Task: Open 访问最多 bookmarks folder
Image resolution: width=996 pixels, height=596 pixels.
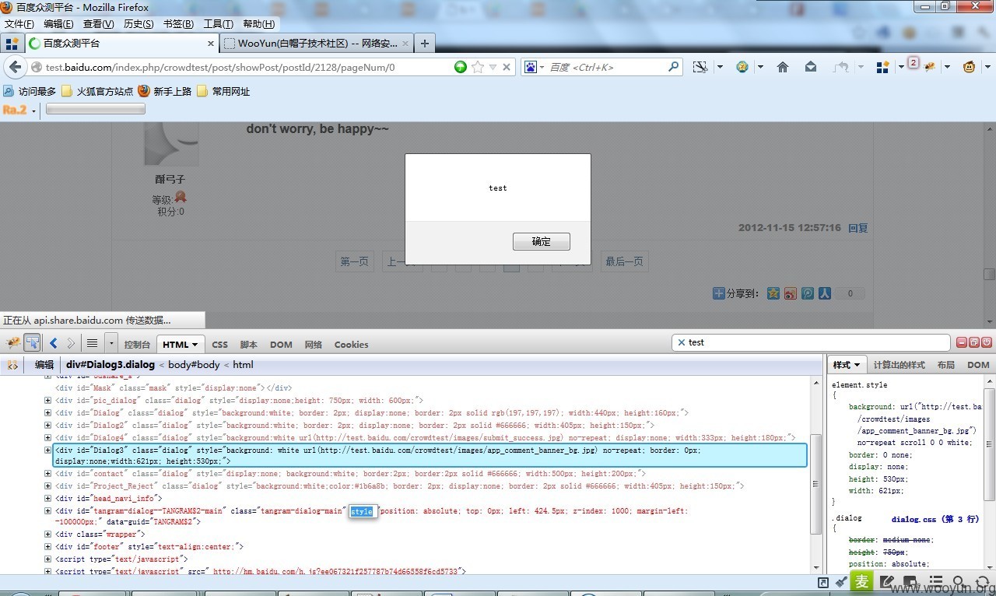Action: (x=30, y=91)
